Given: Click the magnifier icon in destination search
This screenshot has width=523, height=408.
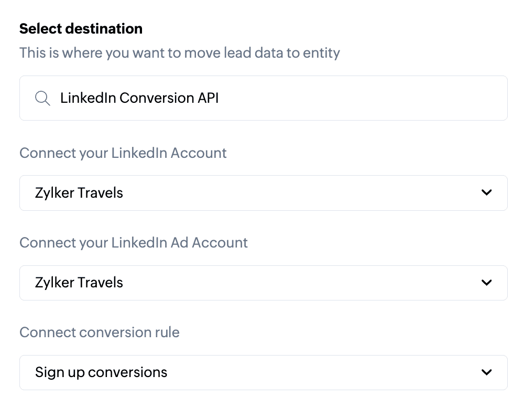Looking at the screenshot, I should pyautogui.click(x=42, y=98).
